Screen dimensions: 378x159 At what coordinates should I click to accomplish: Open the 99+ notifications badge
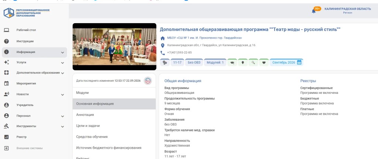click(317, 9)
